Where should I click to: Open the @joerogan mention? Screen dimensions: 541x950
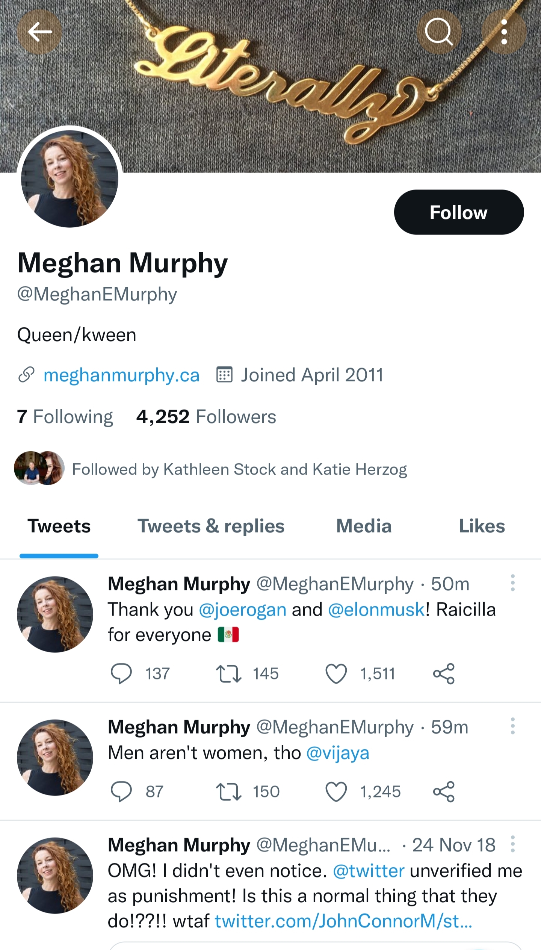[x=242, y=610]
